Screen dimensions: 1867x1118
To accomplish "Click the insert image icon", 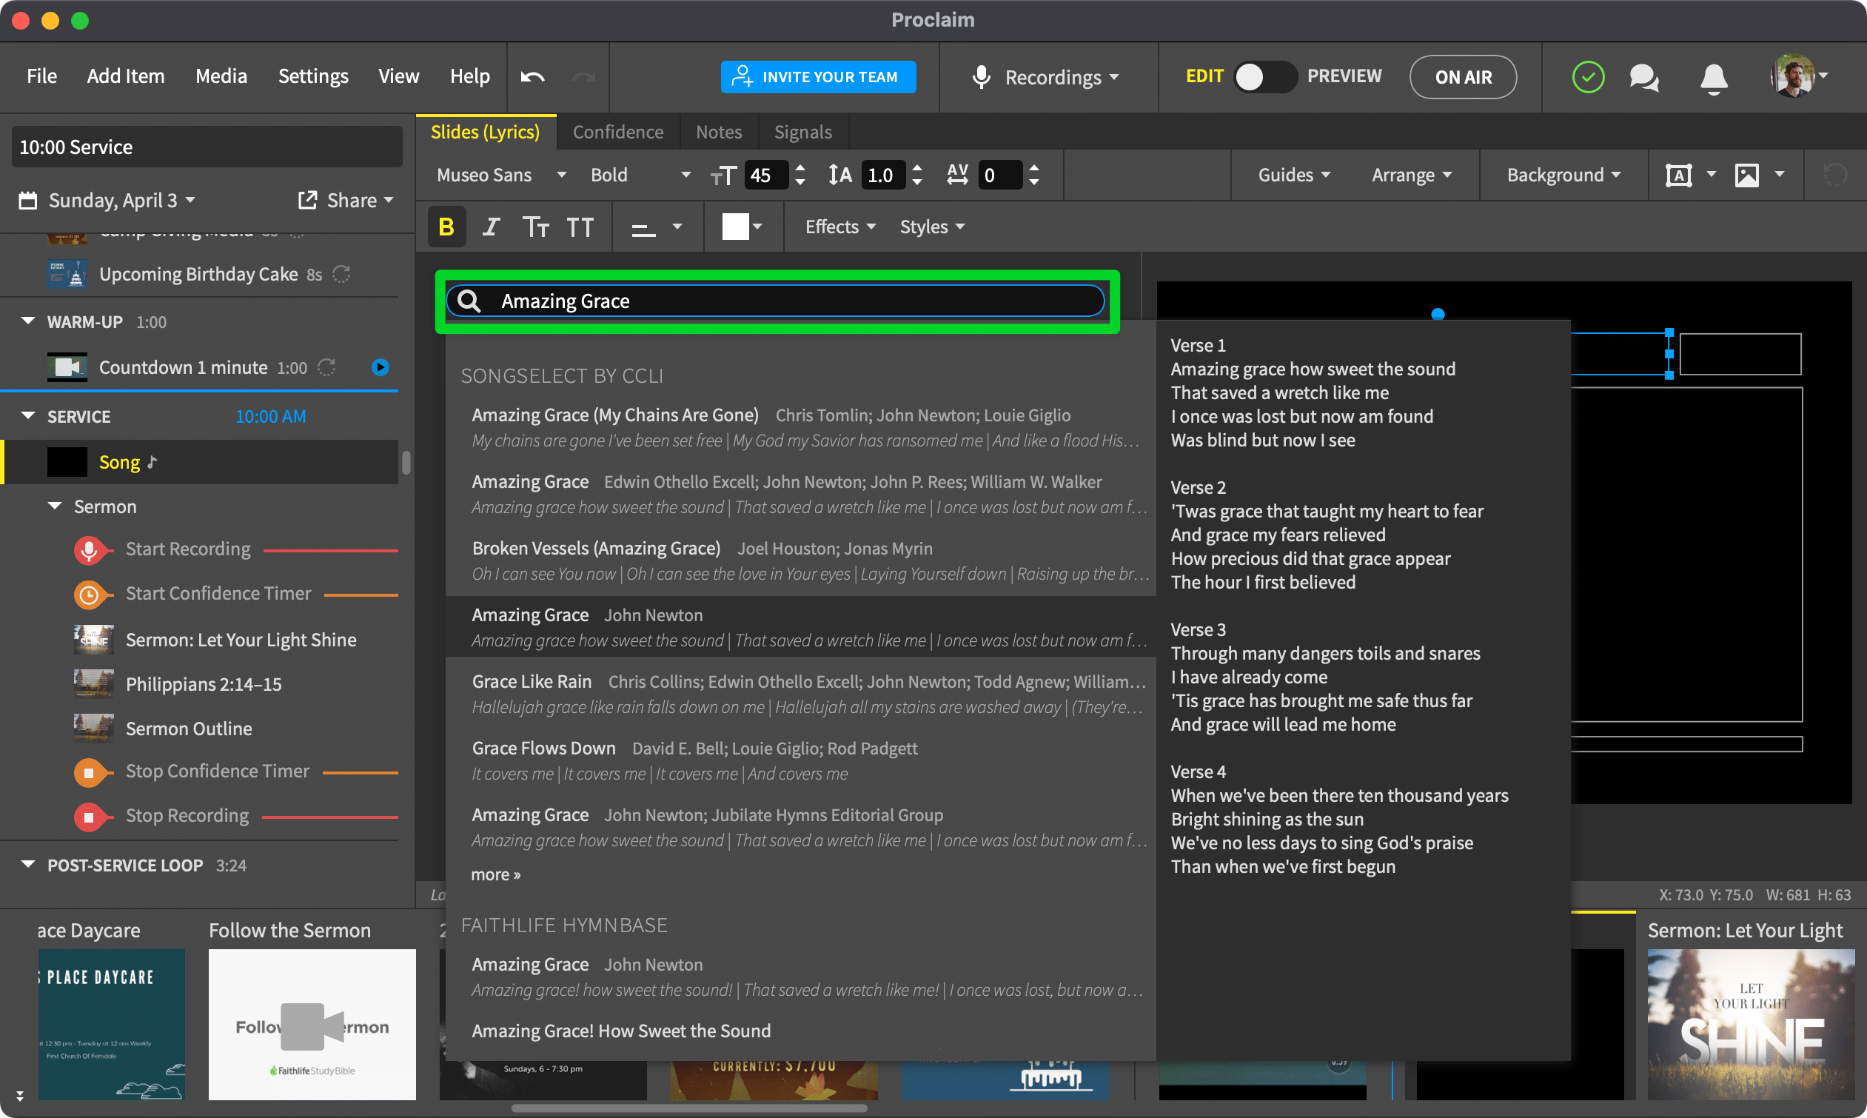I will click(x=1747, y=175).
